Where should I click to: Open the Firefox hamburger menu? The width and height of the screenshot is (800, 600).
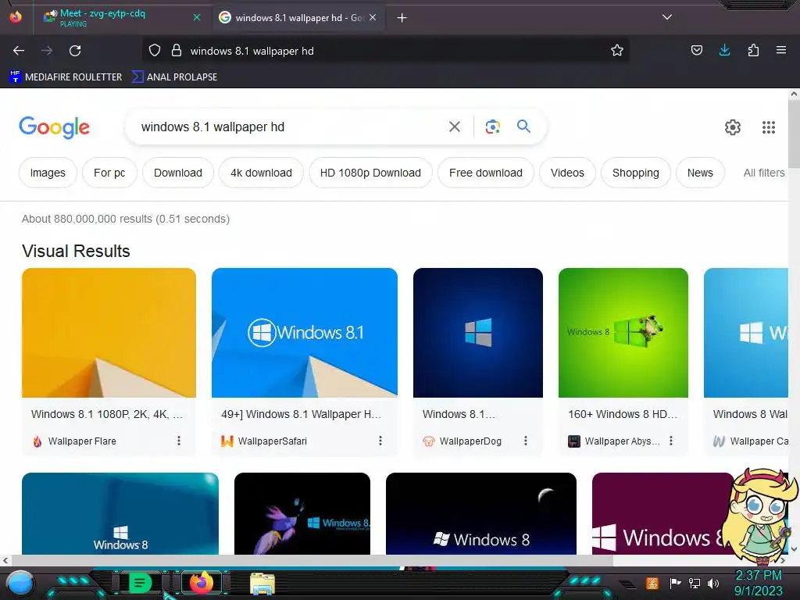tap(780, 50)
